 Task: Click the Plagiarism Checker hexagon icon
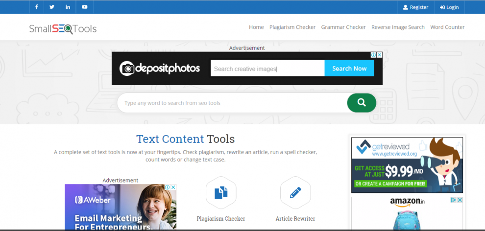[221, 193]
